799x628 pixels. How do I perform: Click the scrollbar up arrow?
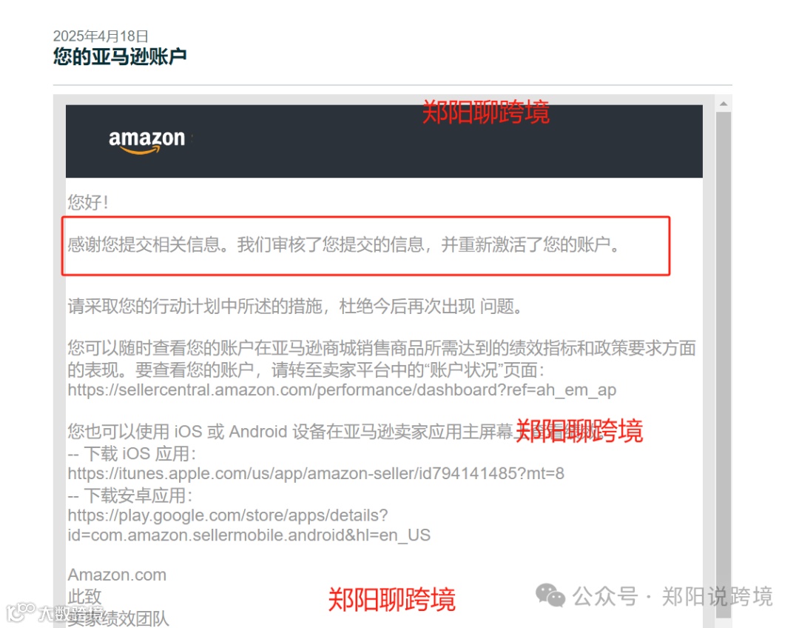point(723,104)
